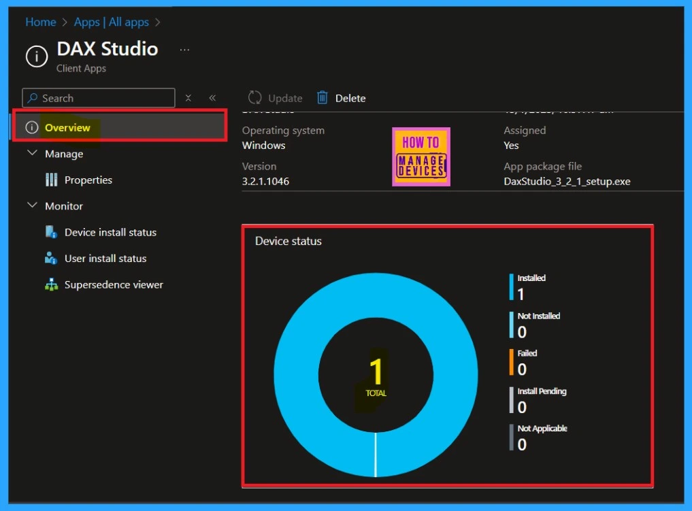Viewport: 692px width, 511px height.
Task: Click the Monitor section label
Action: pyautogui.click(x=64, y=206)
